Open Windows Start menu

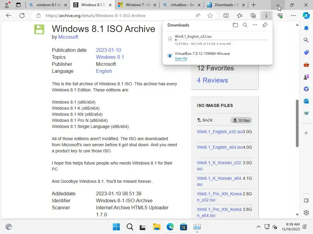click(x=116, y=227)
